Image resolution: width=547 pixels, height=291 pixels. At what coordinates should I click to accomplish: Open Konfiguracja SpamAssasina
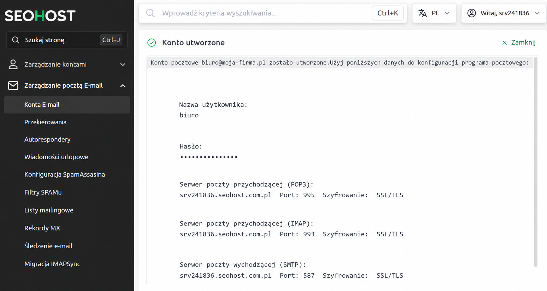tap(65, 175)
